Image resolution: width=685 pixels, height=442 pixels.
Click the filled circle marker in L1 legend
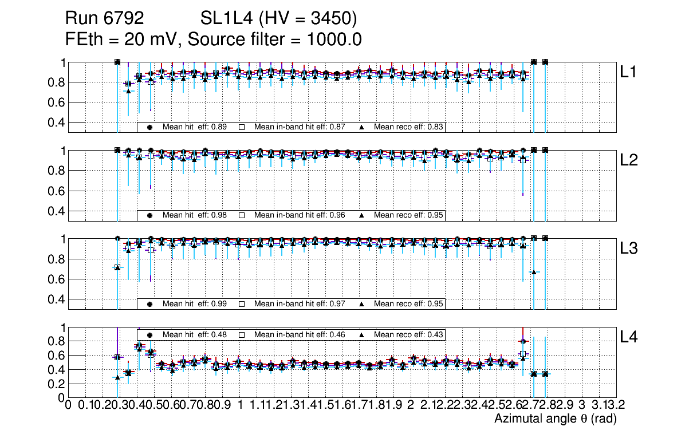(149, 127)
